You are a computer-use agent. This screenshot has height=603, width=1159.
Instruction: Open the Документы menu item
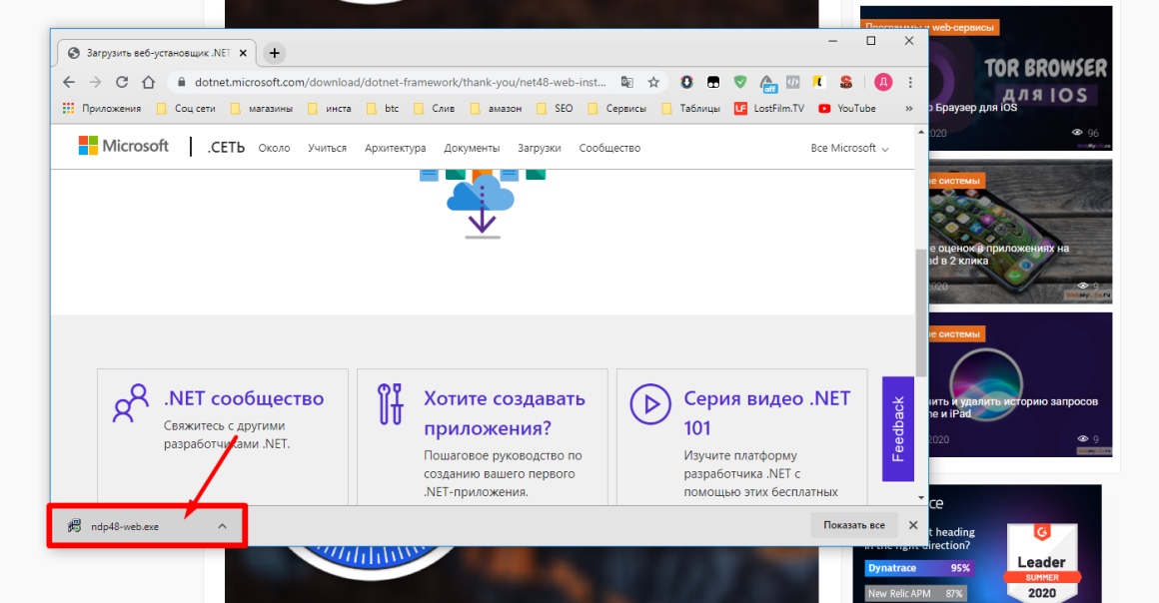coord(472,148)
